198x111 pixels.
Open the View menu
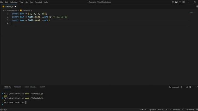tap(21, 2)
